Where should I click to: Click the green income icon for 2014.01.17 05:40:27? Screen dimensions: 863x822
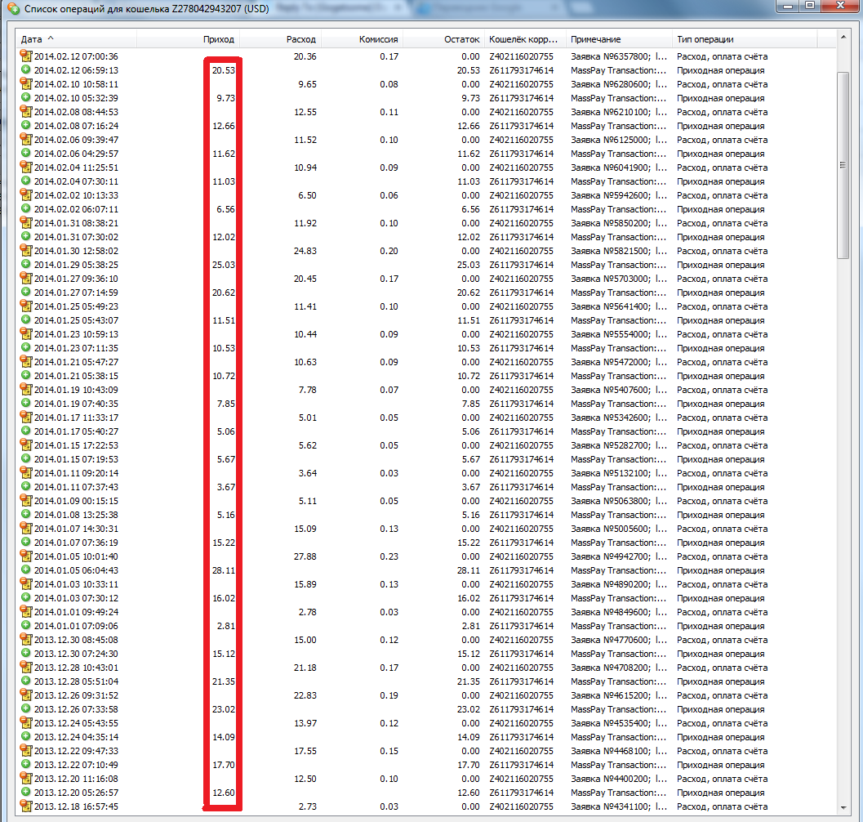click(x=25, y=431)
